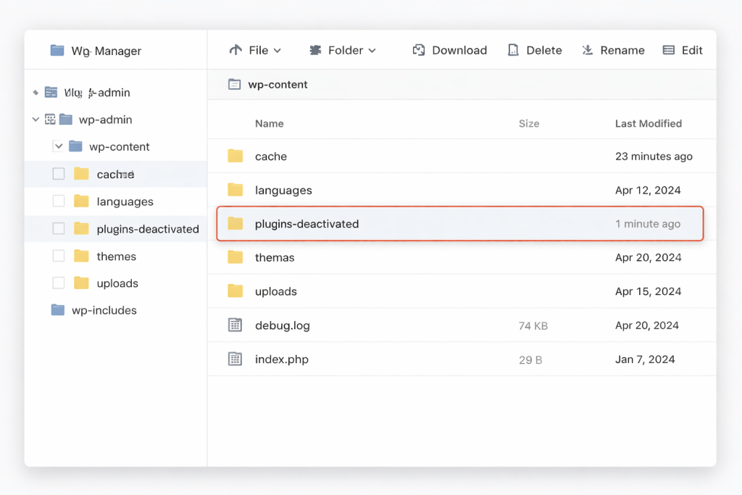Select the plugins-deactivated row in file list
This screenshot has height=495, width=742.
[x=460, y=223]
